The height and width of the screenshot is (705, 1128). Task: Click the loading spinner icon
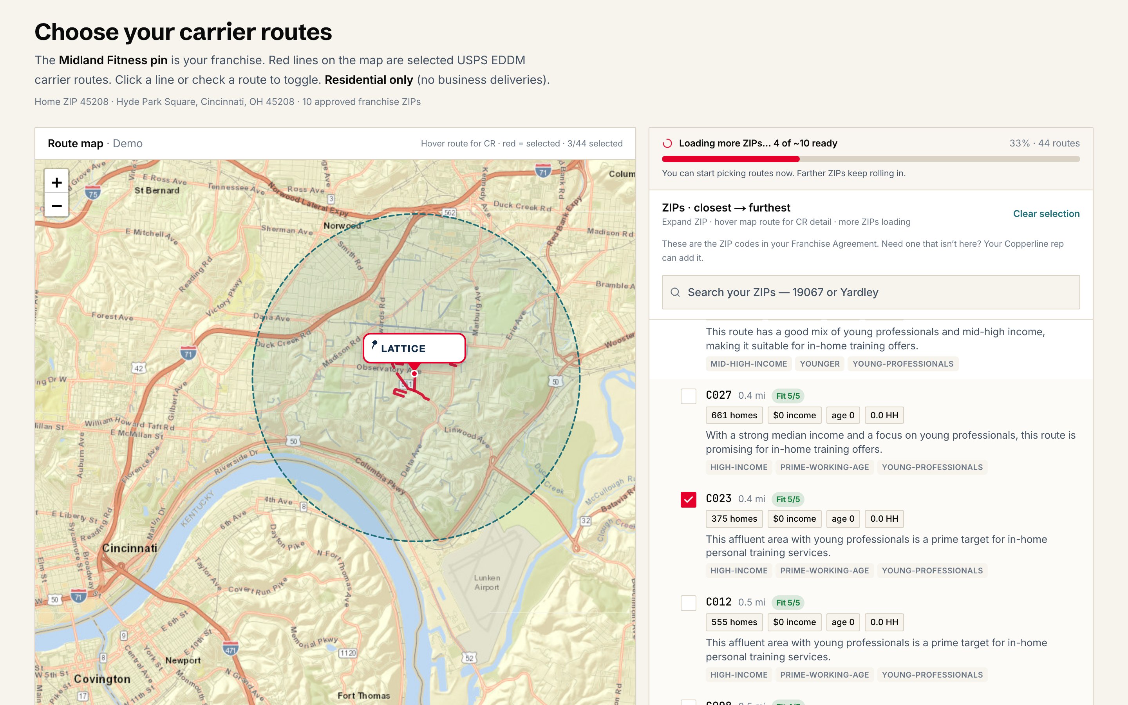(667, 143)
